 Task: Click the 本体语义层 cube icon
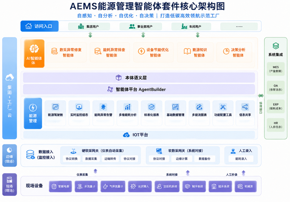point(119,78)
